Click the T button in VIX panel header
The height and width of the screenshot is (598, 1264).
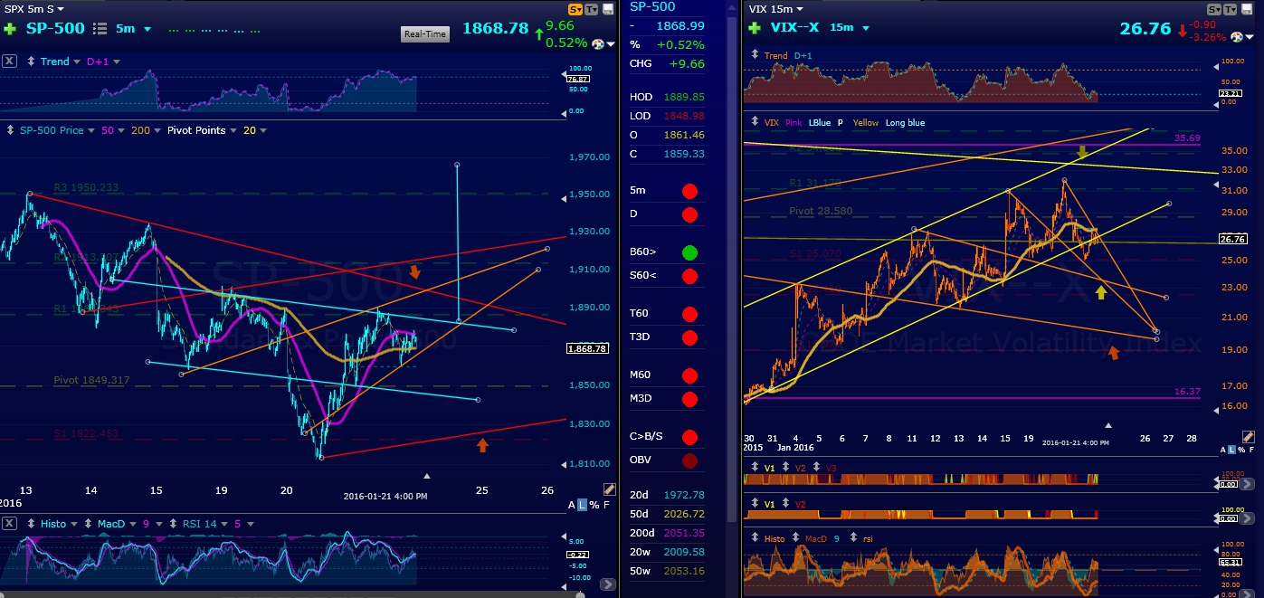(x=1231, y=9)
